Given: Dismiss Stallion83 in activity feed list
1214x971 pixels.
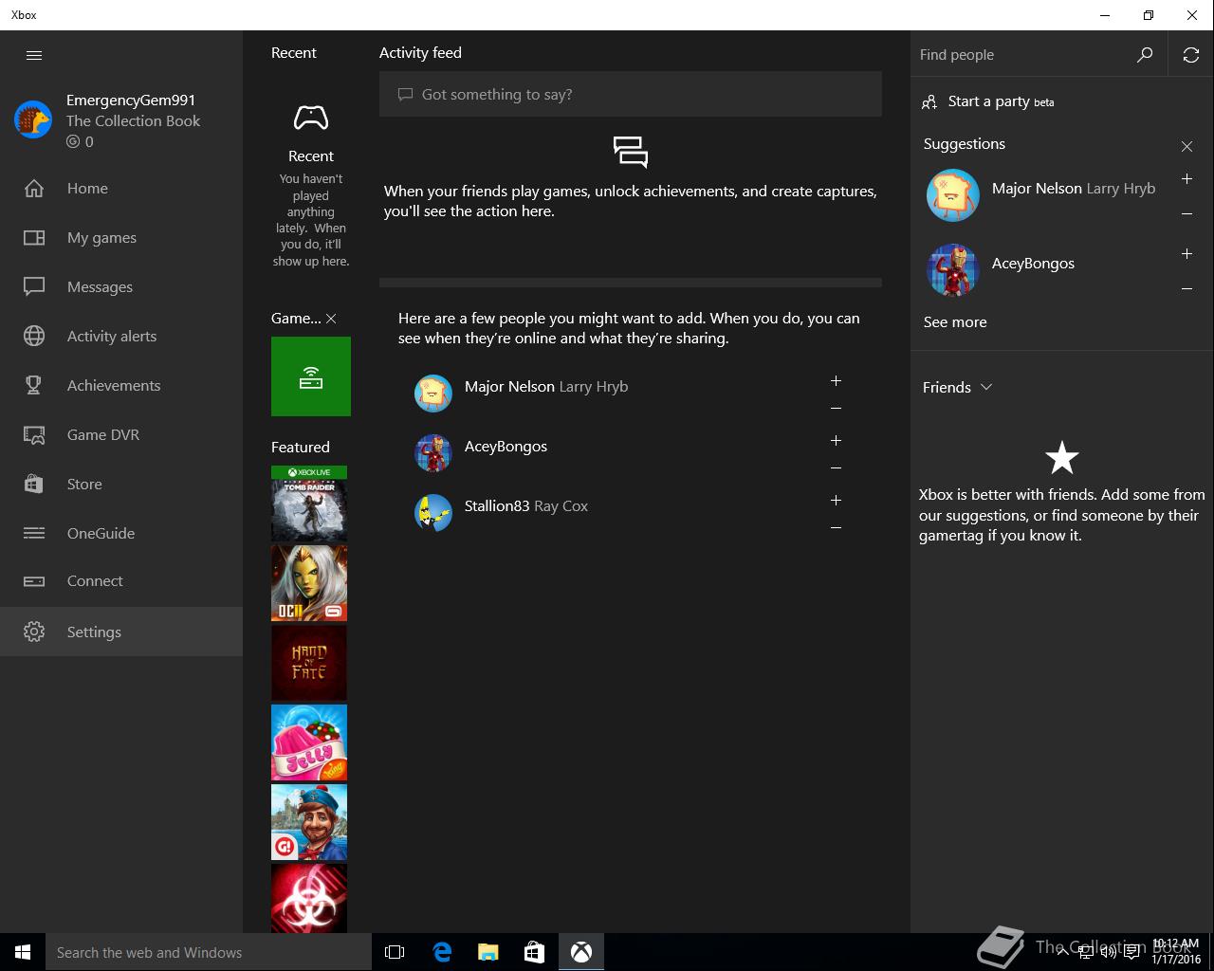Looking at the screenshot, I should (x=836, y=528).
